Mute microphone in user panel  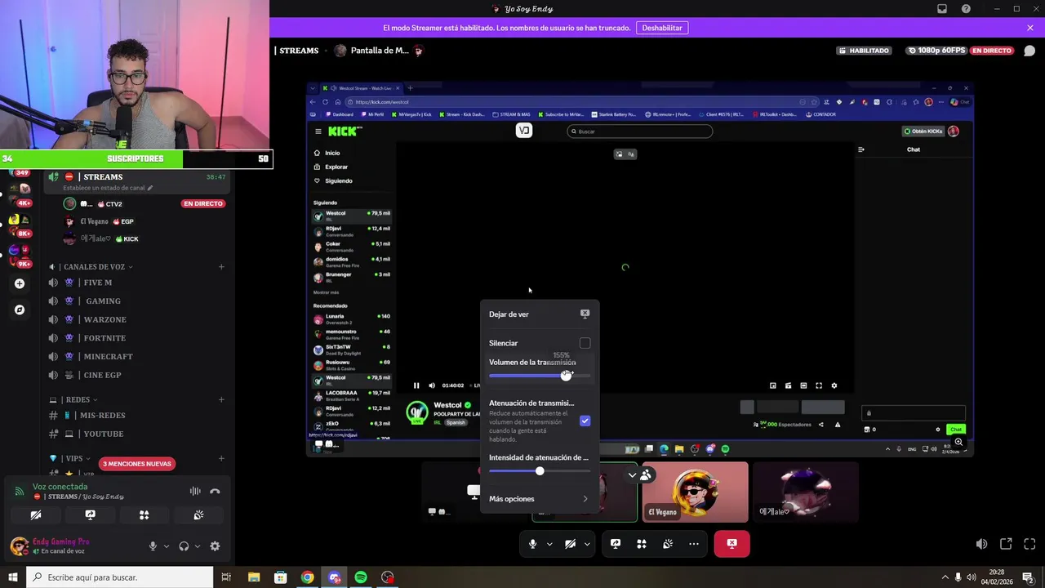153,546
